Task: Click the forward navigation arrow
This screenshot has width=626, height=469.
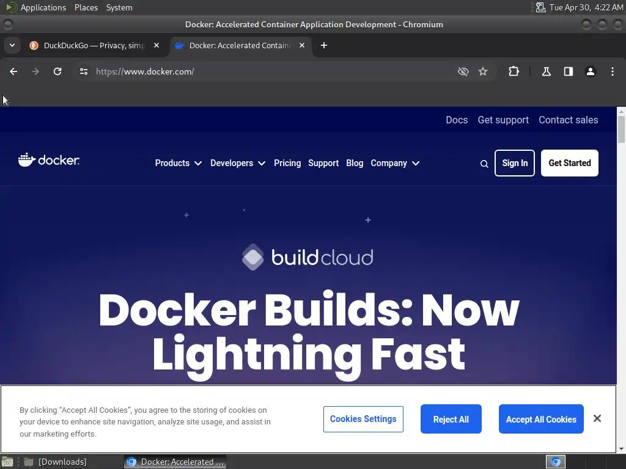Action: 35,71
